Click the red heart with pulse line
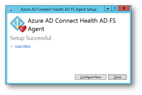The width and height of the screenshot is (142, 95). pos(23,29)
